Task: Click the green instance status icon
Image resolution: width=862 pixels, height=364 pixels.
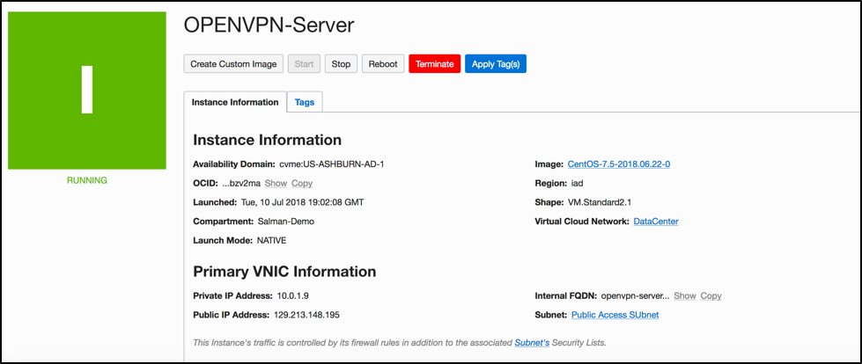Action: point(86,90)
